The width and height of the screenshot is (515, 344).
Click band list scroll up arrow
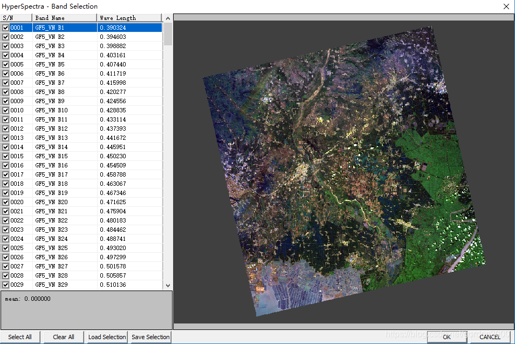(168, 18)
